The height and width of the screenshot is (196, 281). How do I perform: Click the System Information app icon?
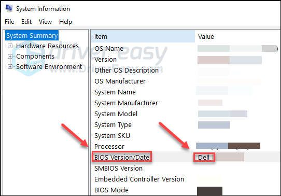[x=9, y=8]
